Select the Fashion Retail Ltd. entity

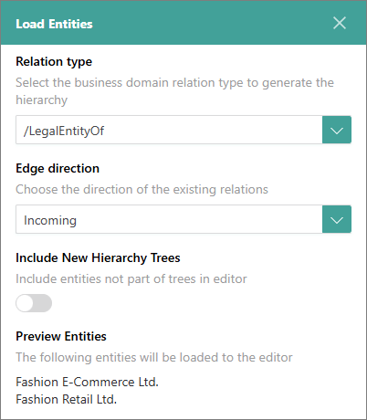pos(67,399)
